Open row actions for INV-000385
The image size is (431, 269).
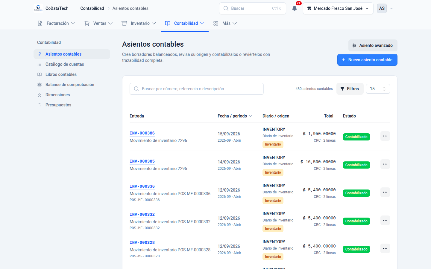385,164
